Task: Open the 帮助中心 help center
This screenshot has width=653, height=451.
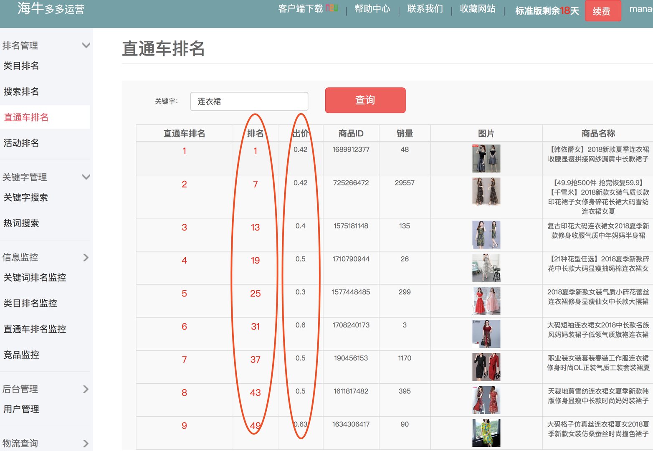Action: coord(372,9)
